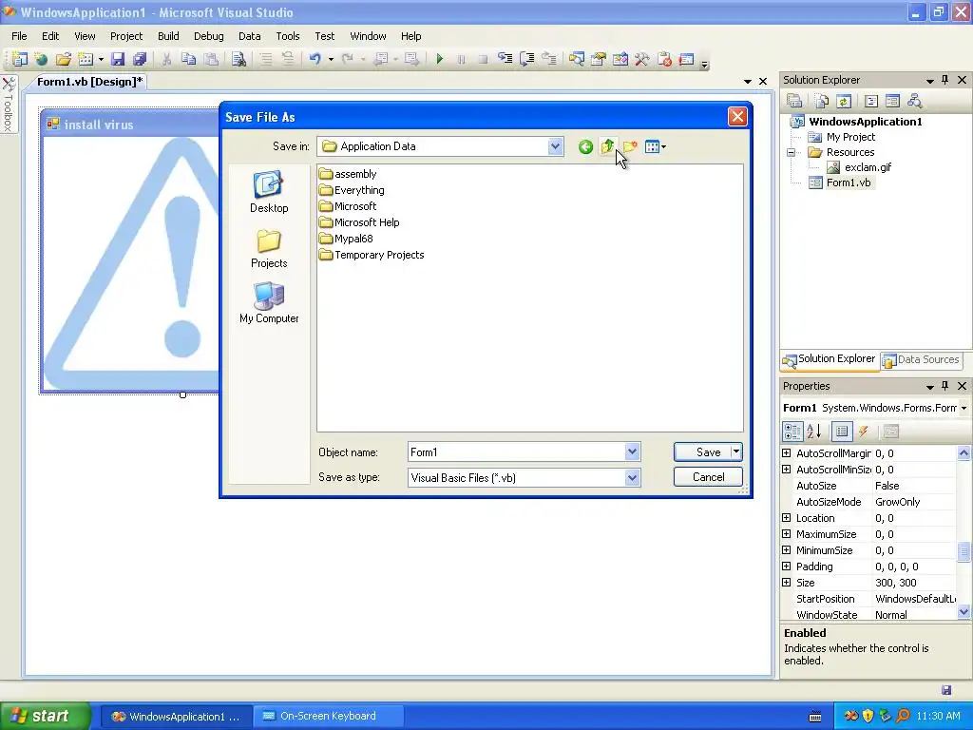
Task: Click the green Start Debugging play icon
Action: (439, 59)
